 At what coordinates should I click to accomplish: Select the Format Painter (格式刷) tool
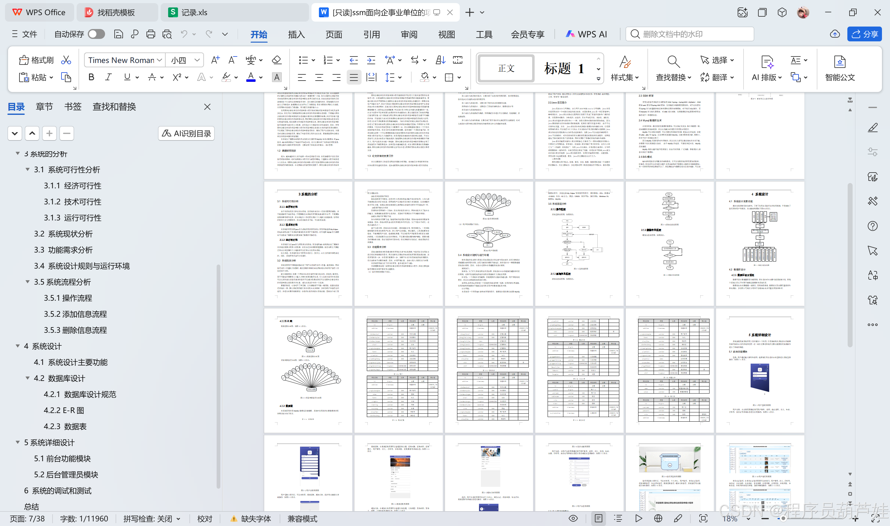pos(36,60)
